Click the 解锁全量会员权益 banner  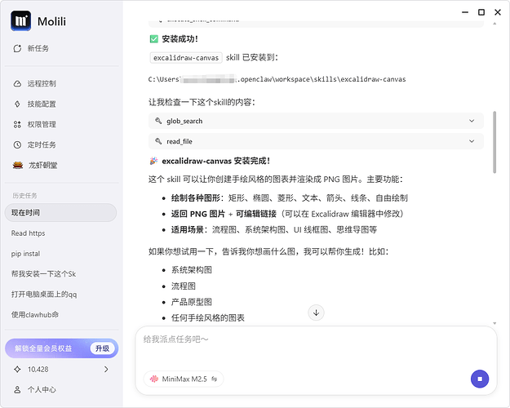[61, 348]
